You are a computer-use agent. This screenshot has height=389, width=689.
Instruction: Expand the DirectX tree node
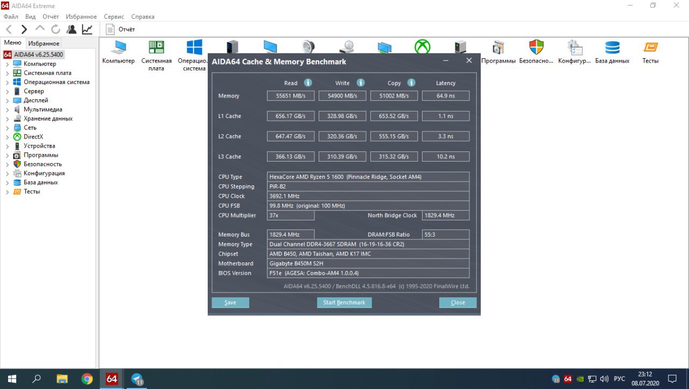7,137
